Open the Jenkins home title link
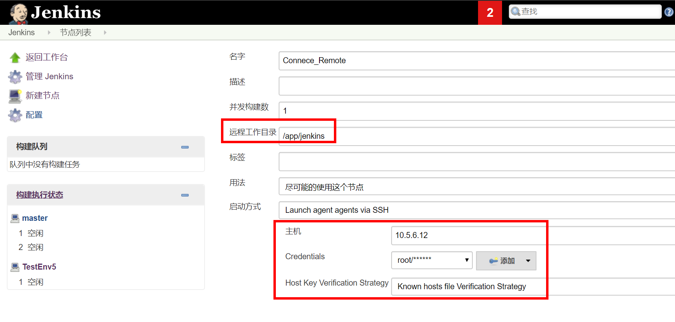This screenshot has width=675, height=322. click(66, 12)
